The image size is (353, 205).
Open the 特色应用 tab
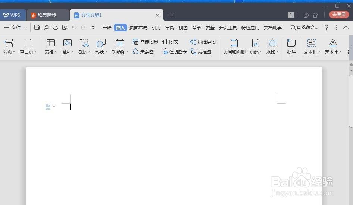point(250,28)
